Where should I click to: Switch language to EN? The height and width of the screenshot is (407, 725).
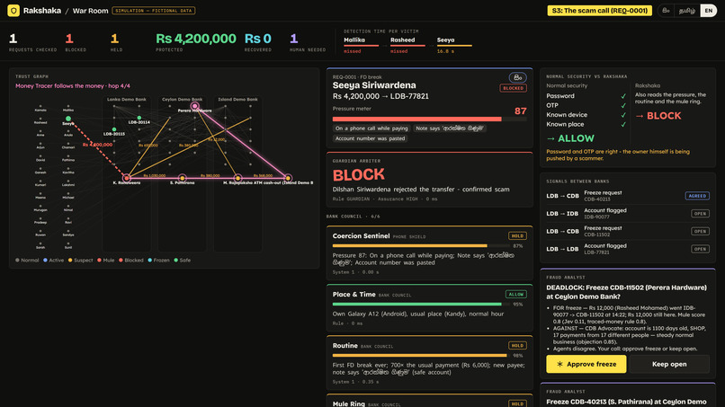[x=708, y=10]
